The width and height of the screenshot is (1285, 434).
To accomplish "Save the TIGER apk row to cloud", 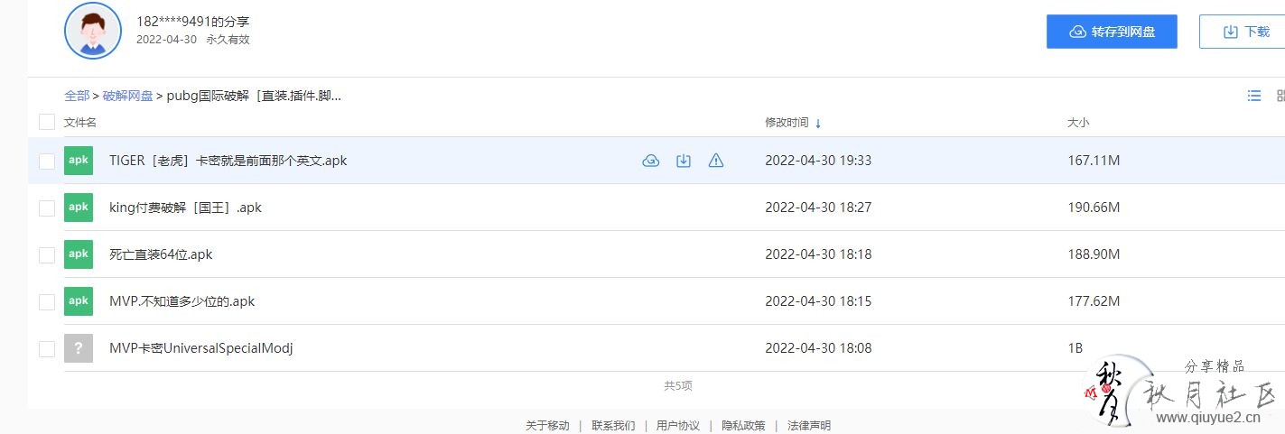I will pos(650,161).
